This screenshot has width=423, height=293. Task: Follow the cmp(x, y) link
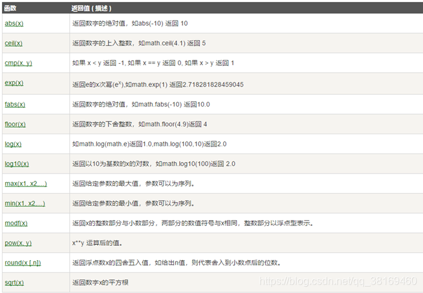coord(18,63)
